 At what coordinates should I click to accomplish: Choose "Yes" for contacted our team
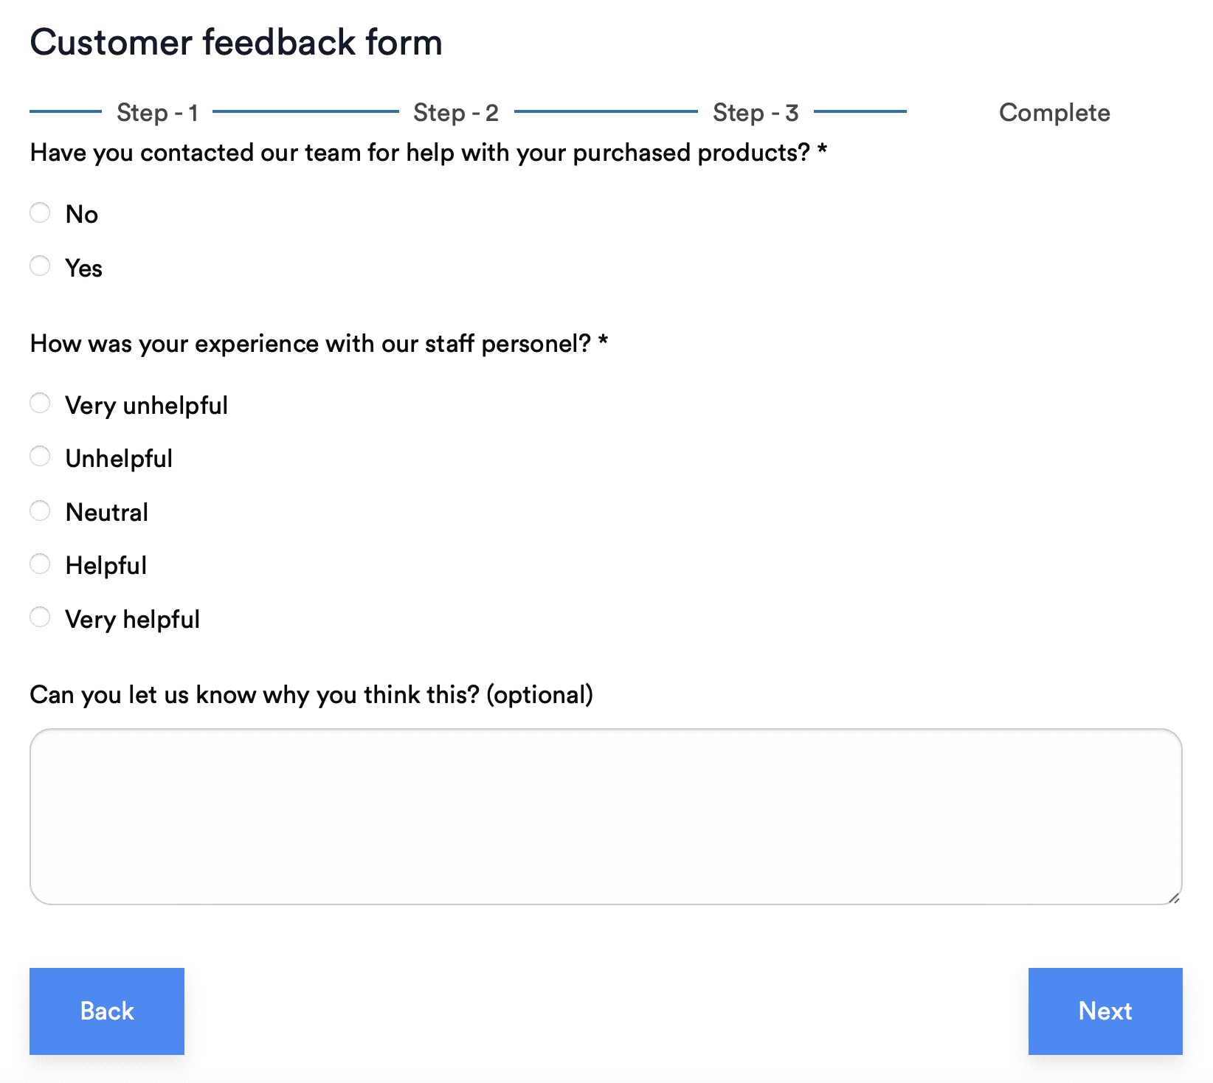40,266
